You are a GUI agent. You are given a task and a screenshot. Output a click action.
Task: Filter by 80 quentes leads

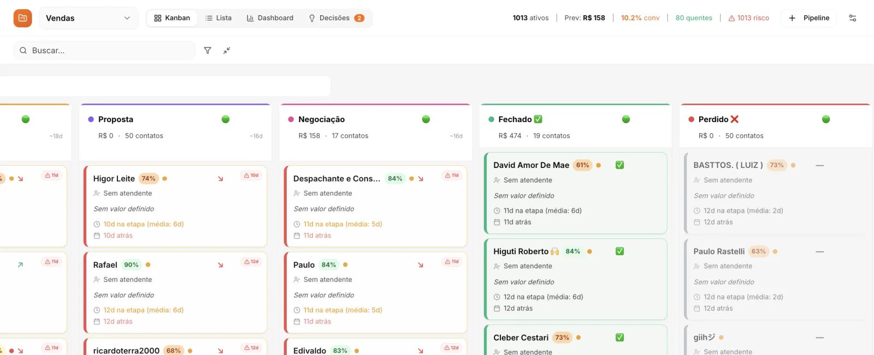tap(694, 18)
